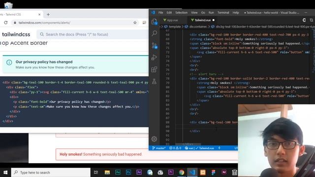Bookmark the page with the star icon

135,23
